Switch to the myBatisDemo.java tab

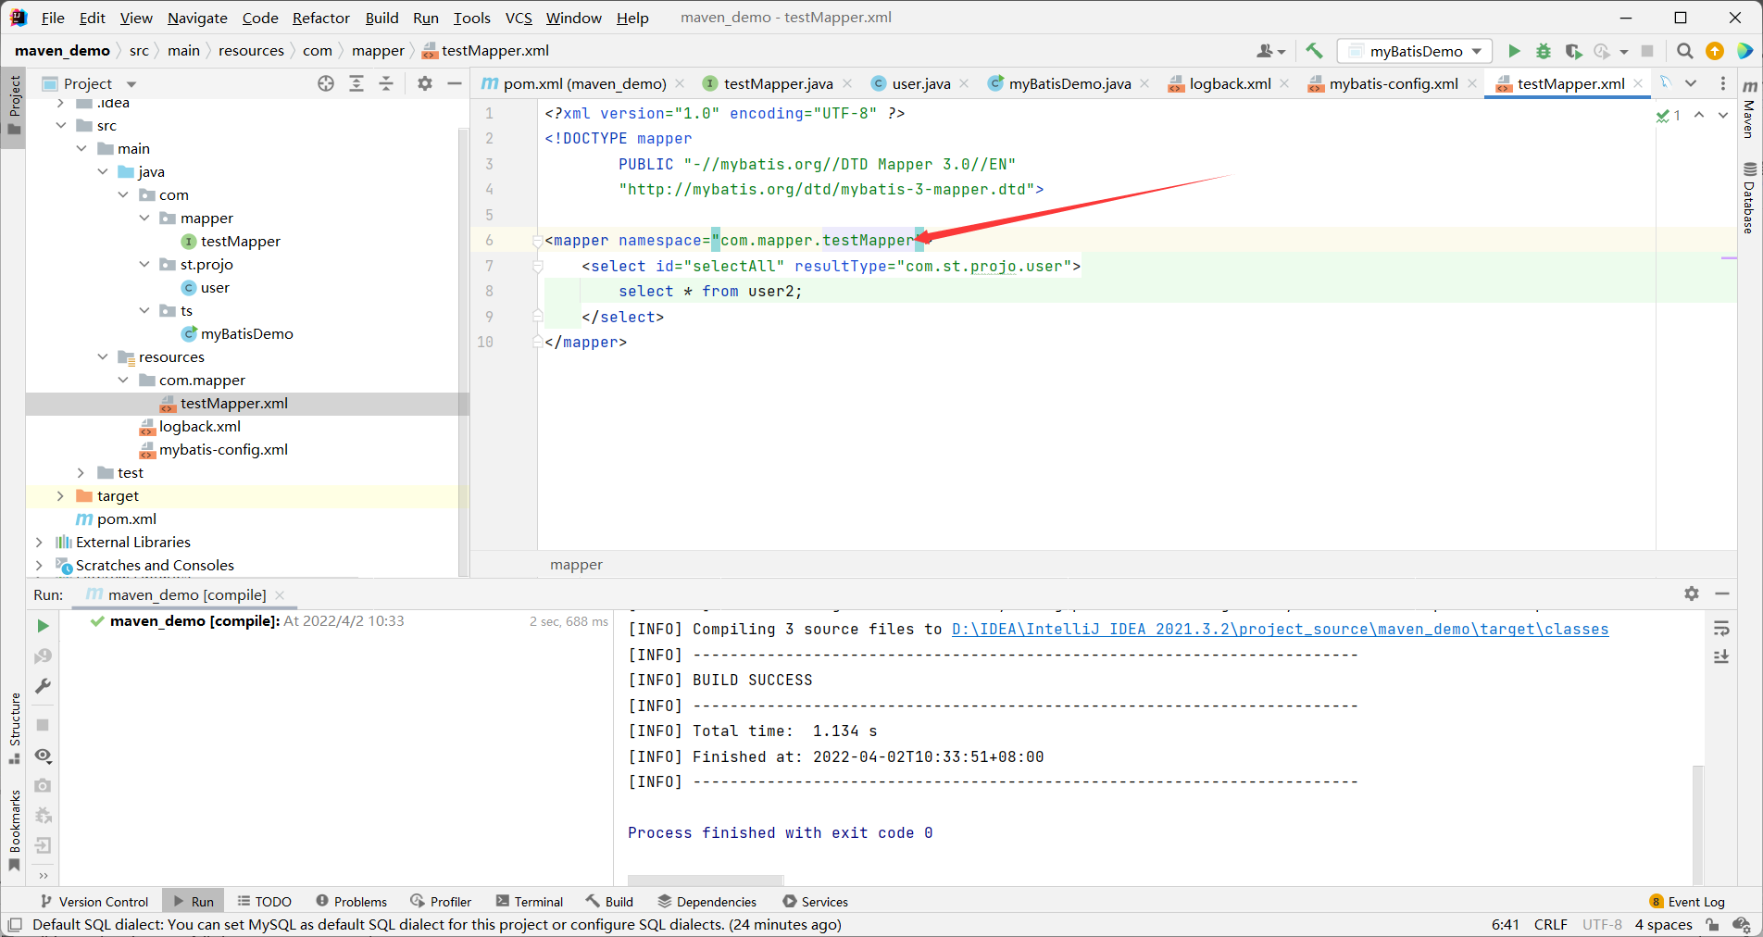1069,83
